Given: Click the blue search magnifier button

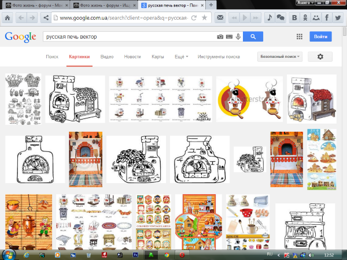Looking at the screenshot, I should 252,37.
